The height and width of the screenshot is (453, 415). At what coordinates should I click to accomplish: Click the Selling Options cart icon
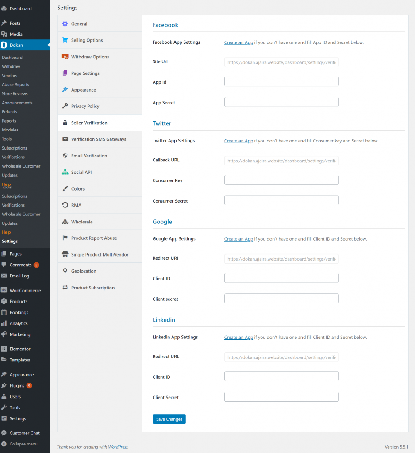[x=65, y=40]
